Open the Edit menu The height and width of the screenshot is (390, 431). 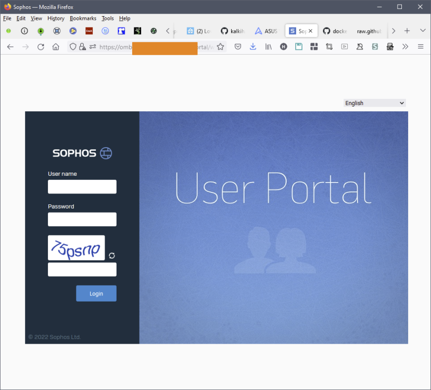[21, 18]
